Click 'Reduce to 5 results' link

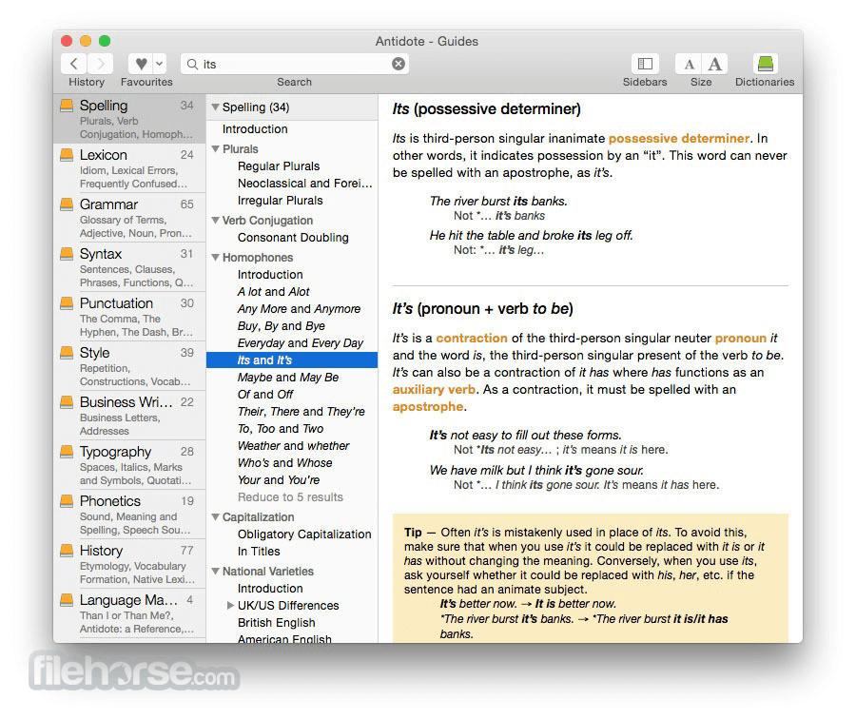(290, 497)
